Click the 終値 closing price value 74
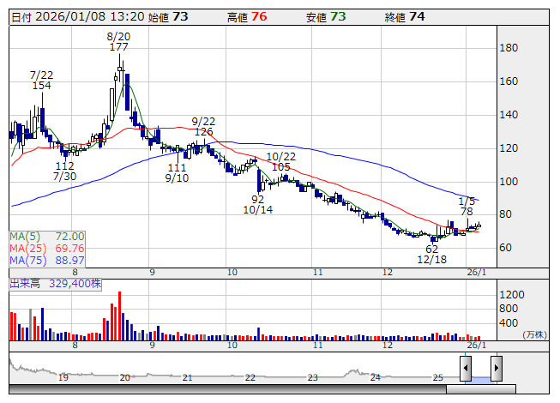 417,17
